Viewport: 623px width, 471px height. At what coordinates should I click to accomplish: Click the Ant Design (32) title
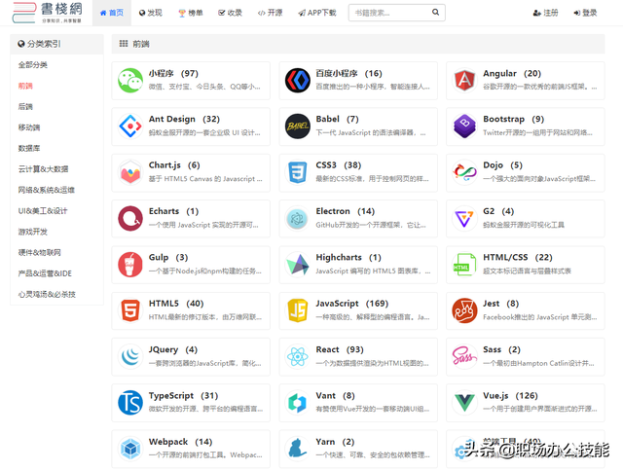[x=184, y=119]
